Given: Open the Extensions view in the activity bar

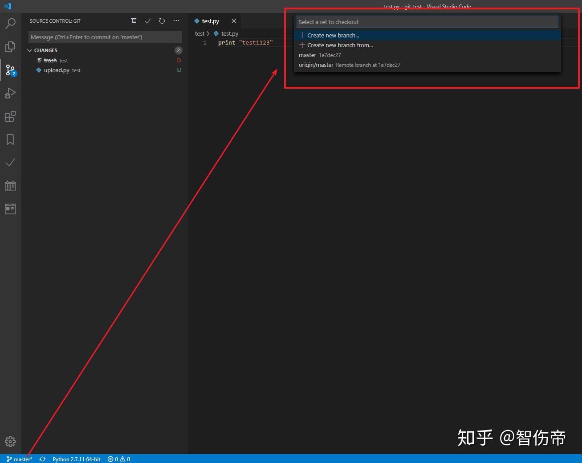Looking at the screenshot, I should (10, 116).
